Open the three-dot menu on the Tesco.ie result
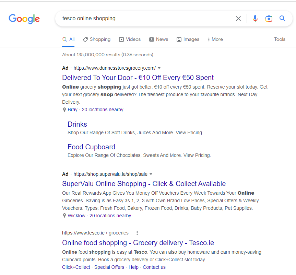Image resolution: width=296 pixels, height=275 pixels. click(137, 233)
